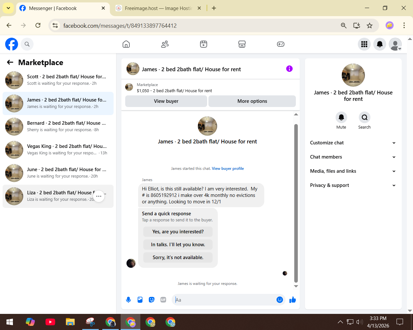The width and height of the screenshot is (413, 330).
Task: Open the taskbar clock and date
Action: pyautogui.click(x=378, y=322)
